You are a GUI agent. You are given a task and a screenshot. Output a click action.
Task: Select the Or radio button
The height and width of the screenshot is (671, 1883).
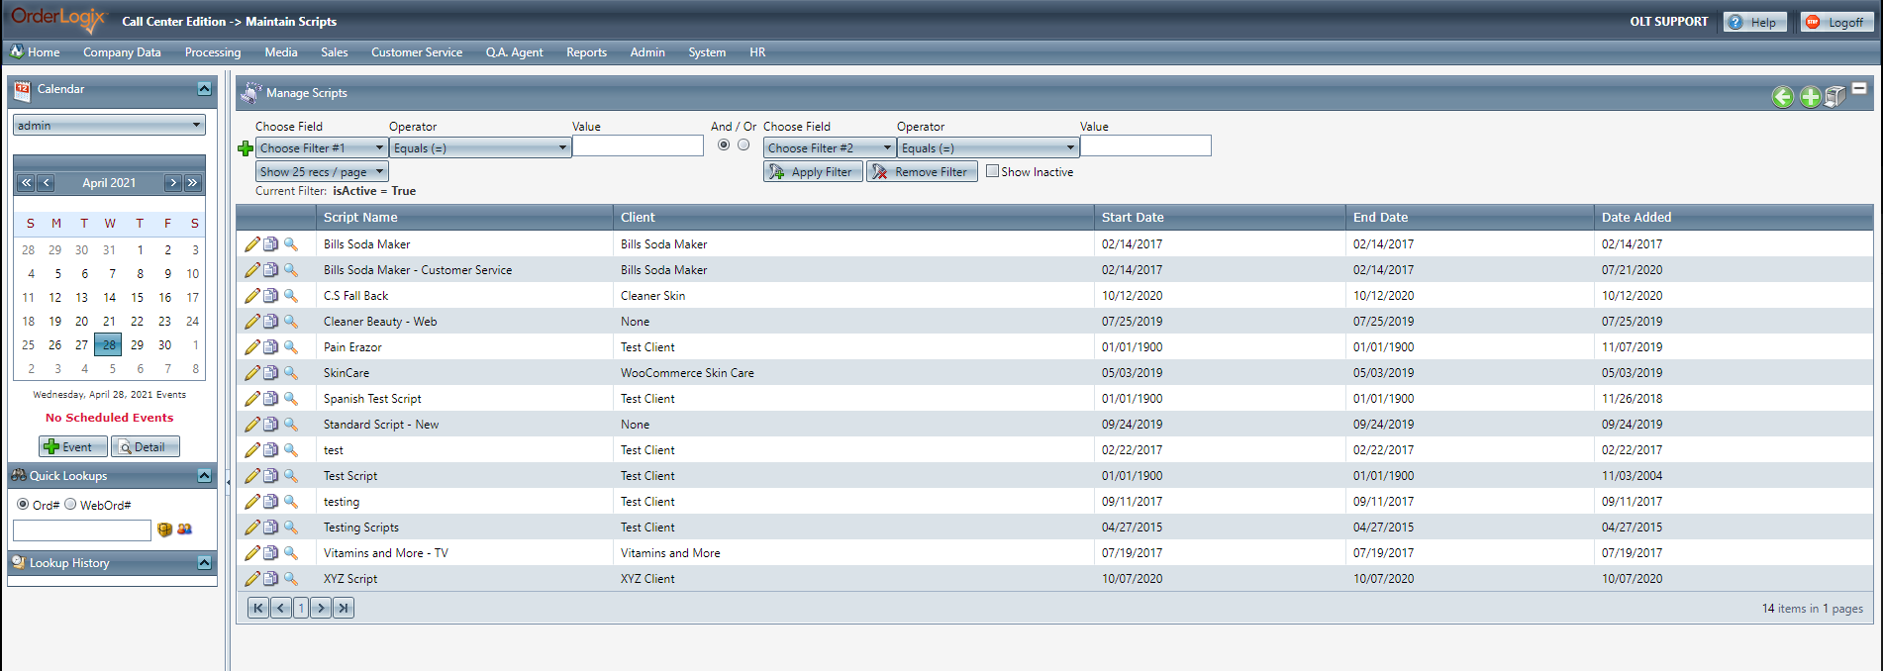click(x=743, y=145)
